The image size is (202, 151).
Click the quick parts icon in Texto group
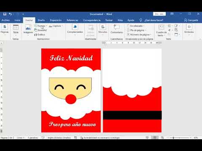tap(169, 26)
